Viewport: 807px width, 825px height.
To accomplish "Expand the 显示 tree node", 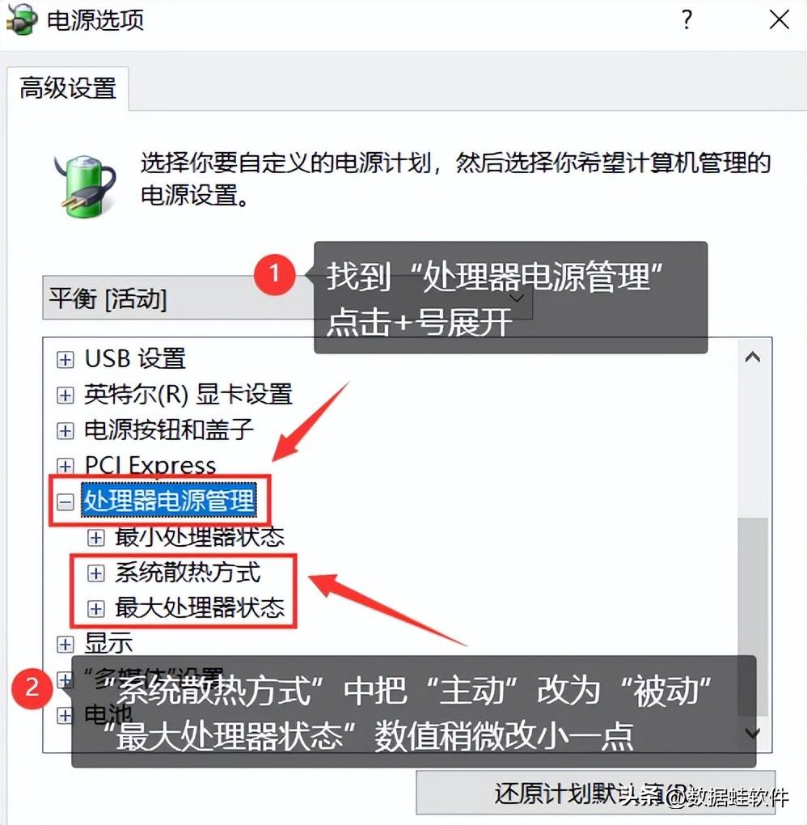I will click(x=65, y=644).
